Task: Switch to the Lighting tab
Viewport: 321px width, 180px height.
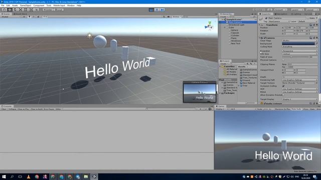Action: (296, 14)
